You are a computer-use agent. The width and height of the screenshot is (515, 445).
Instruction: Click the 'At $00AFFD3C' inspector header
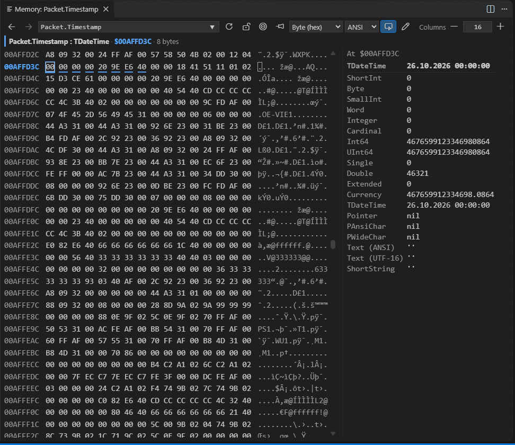(373, 54)
